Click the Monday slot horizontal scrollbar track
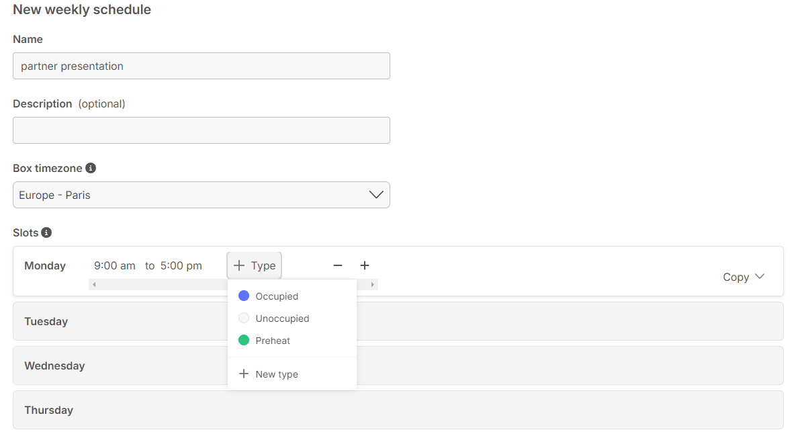Screen dimensions: 802x432 coord(233,285)
